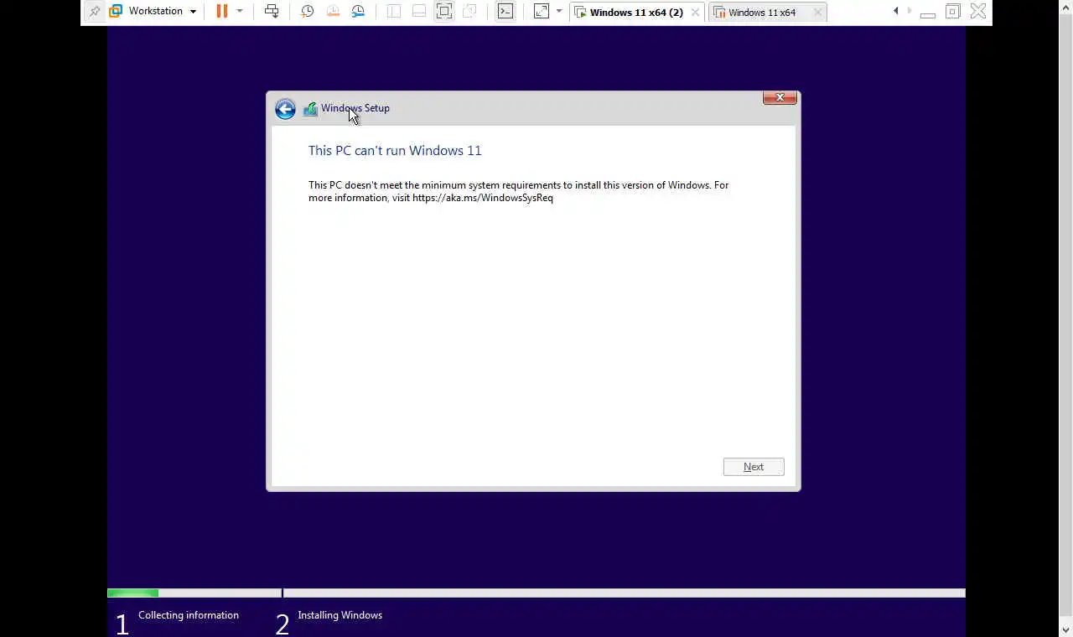This screenshot has height=637, width=1073.
Task: Enter full screen mode icon
Action: [444, 12]
